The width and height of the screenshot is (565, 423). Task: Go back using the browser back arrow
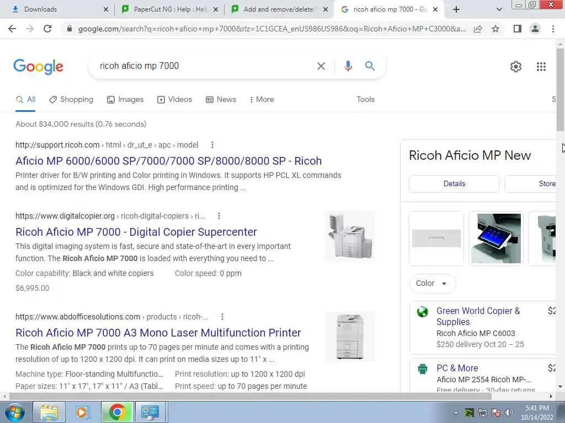coord(12,29)
